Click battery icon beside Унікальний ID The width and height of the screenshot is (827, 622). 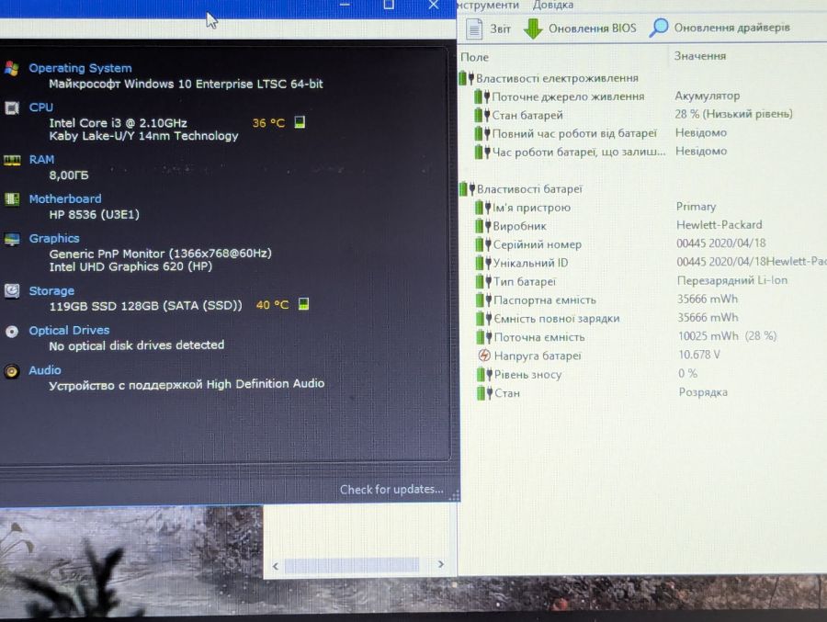pyautogui.click(x=483, y=263)
